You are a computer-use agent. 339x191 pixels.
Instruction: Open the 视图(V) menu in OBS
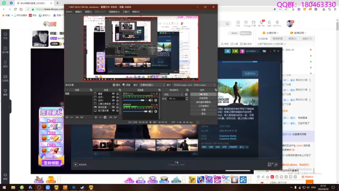[x=88, y=12]
